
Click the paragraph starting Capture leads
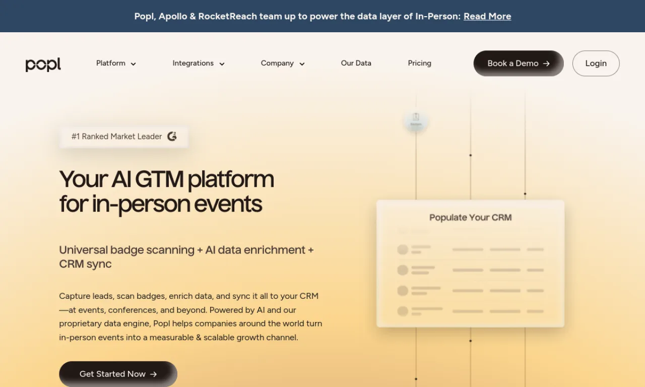[190, 316]
